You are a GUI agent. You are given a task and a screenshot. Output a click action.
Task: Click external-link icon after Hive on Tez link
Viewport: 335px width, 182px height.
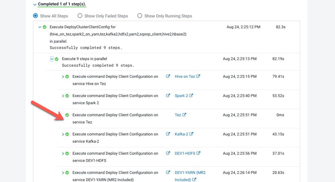pyautogui.click(x=198, y=76)
